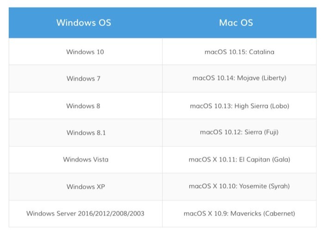The width and height of the screenshot is (324, 234).
Task: Select the macOS 10.15: Catalina cell
Action: 239,51
